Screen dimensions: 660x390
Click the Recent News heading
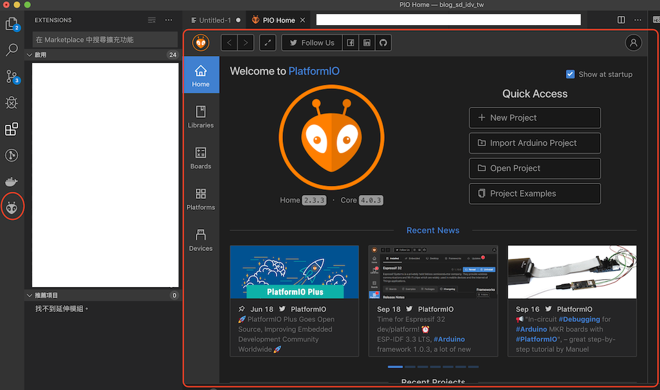[432, 230]
